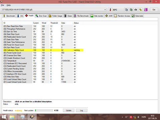Select the Throughput Performance row
This screenshot has height=120, width=160.
pos(43,29)
